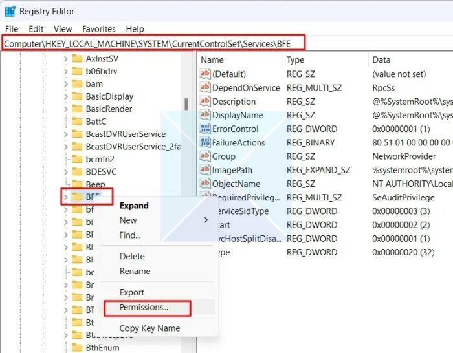453x353 pixels.
Task: Click the 'NetworkProvider' data cell
Action: [x=404, y=156]
